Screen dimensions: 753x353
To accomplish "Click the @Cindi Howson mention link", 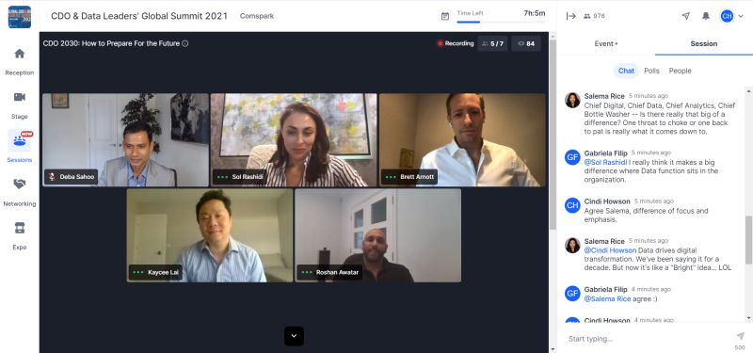I will pos(610,250).
